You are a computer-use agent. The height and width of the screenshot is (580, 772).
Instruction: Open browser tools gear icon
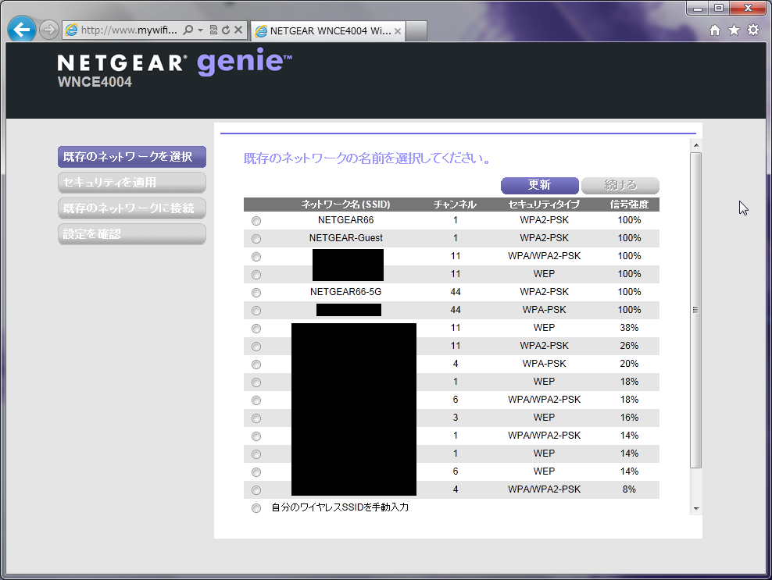(x=753, y=30)
